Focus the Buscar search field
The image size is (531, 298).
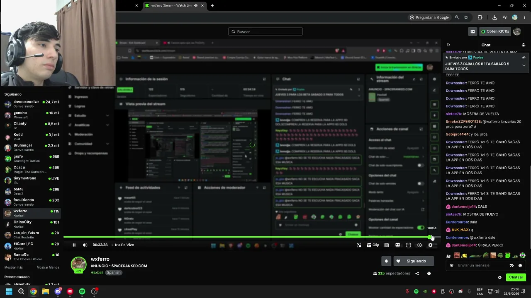pyautogui.click(x=265, y=31)
